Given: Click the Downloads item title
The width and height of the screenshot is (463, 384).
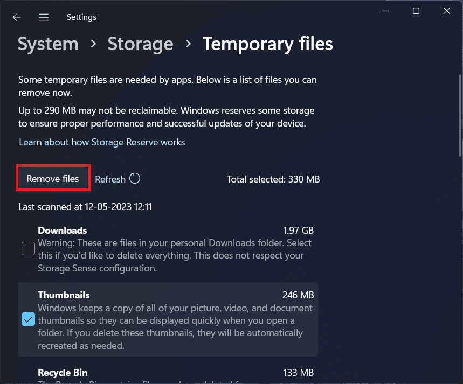Looking at the screenshot, I should click(62, 231).
